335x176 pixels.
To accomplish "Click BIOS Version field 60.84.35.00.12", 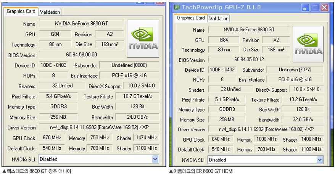I will [249, 59].
